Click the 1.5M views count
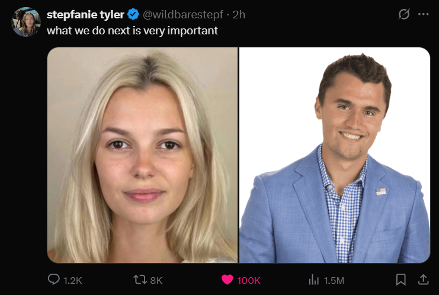The image size is (439, 295). coord(334,280)
